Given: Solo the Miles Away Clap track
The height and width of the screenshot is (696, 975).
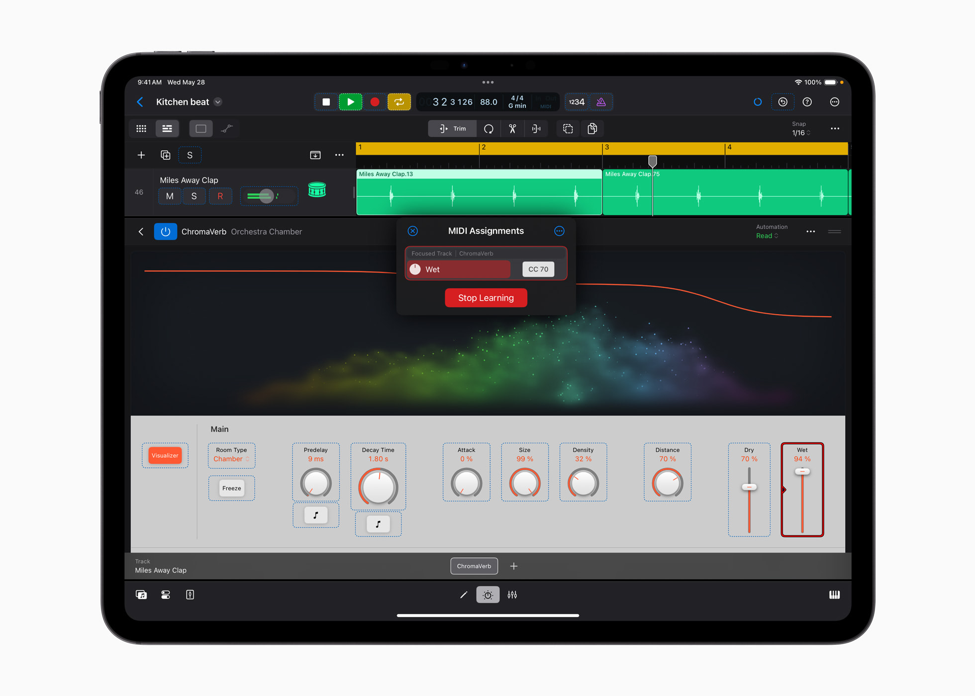Looking at the screenshot, I should [x=194, y=196].
